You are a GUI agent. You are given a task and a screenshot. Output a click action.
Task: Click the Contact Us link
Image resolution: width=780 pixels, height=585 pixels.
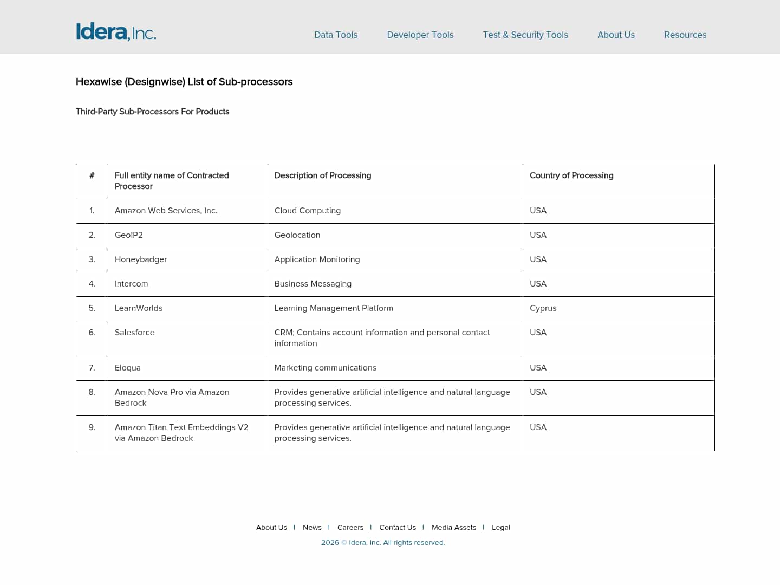398,527
